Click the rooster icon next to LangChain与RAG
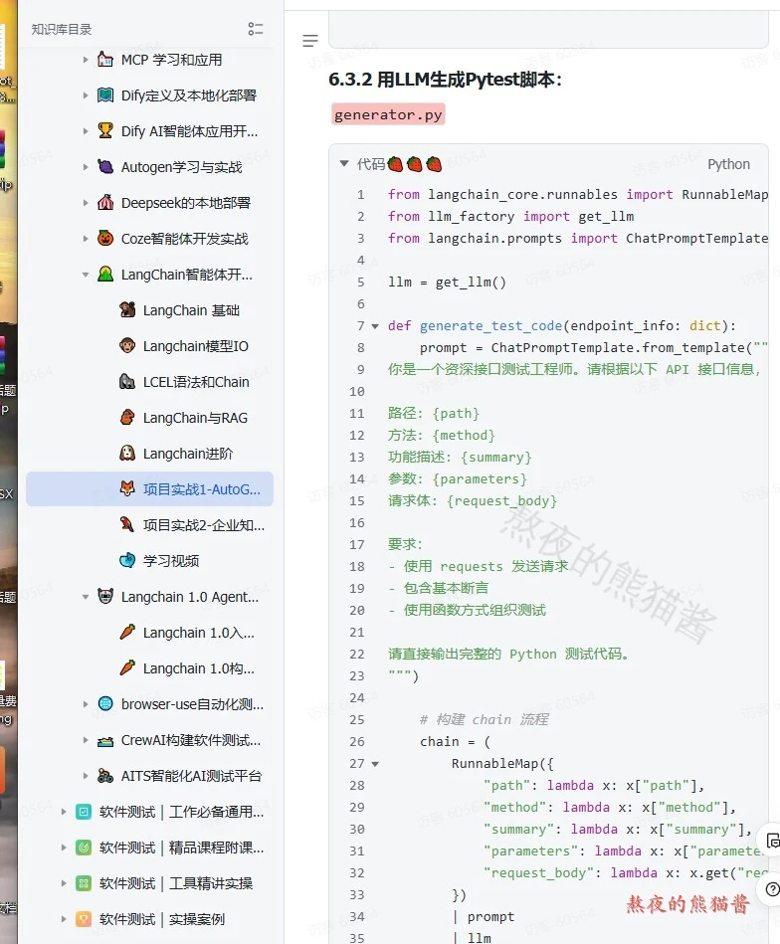The image size is (780, 944). (x=127, y=417)
